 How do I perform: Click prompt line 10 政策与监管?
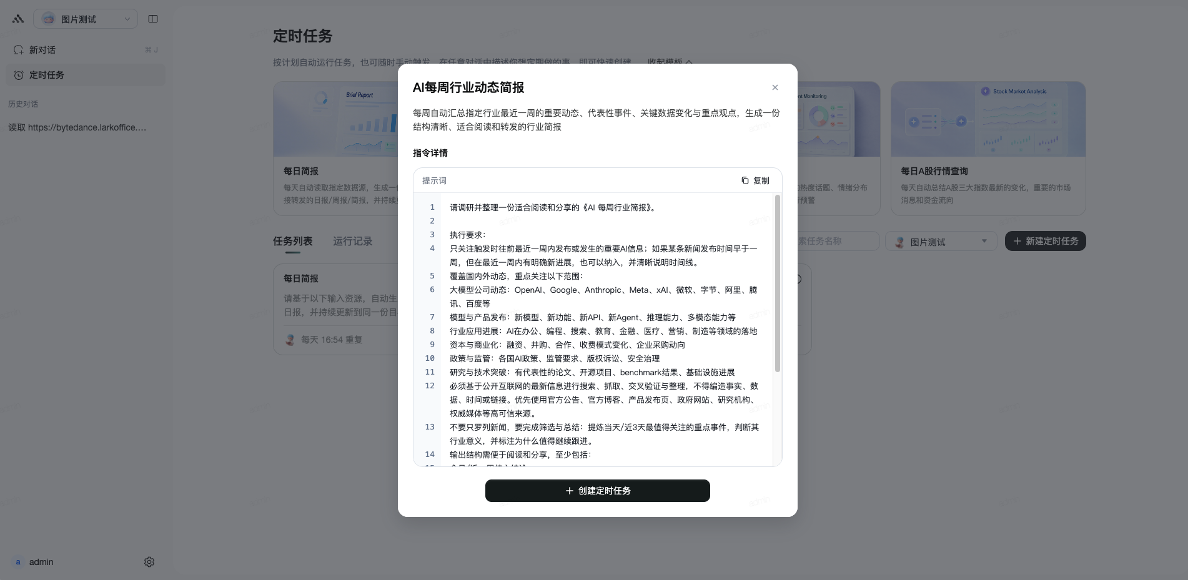(555, 358)
